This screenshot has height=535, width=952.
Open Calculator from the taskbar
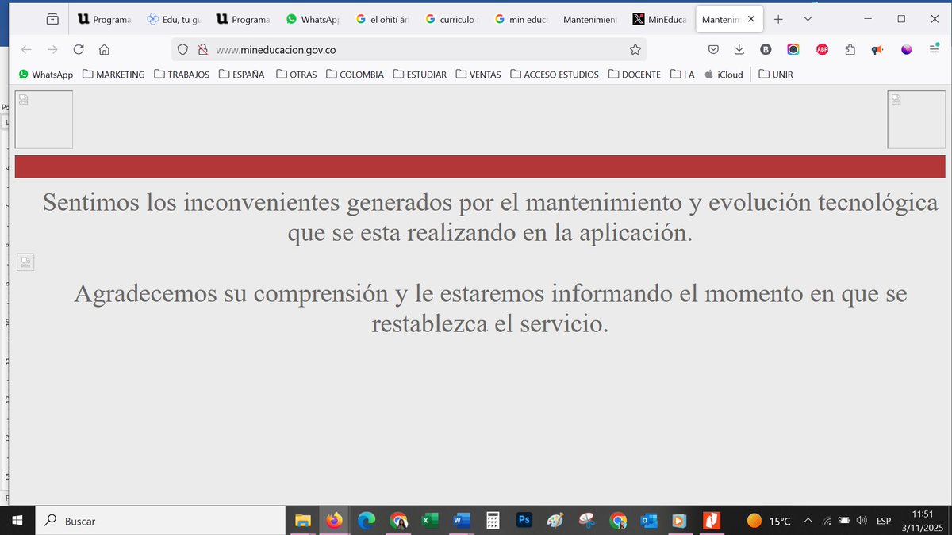coord(493,521)
